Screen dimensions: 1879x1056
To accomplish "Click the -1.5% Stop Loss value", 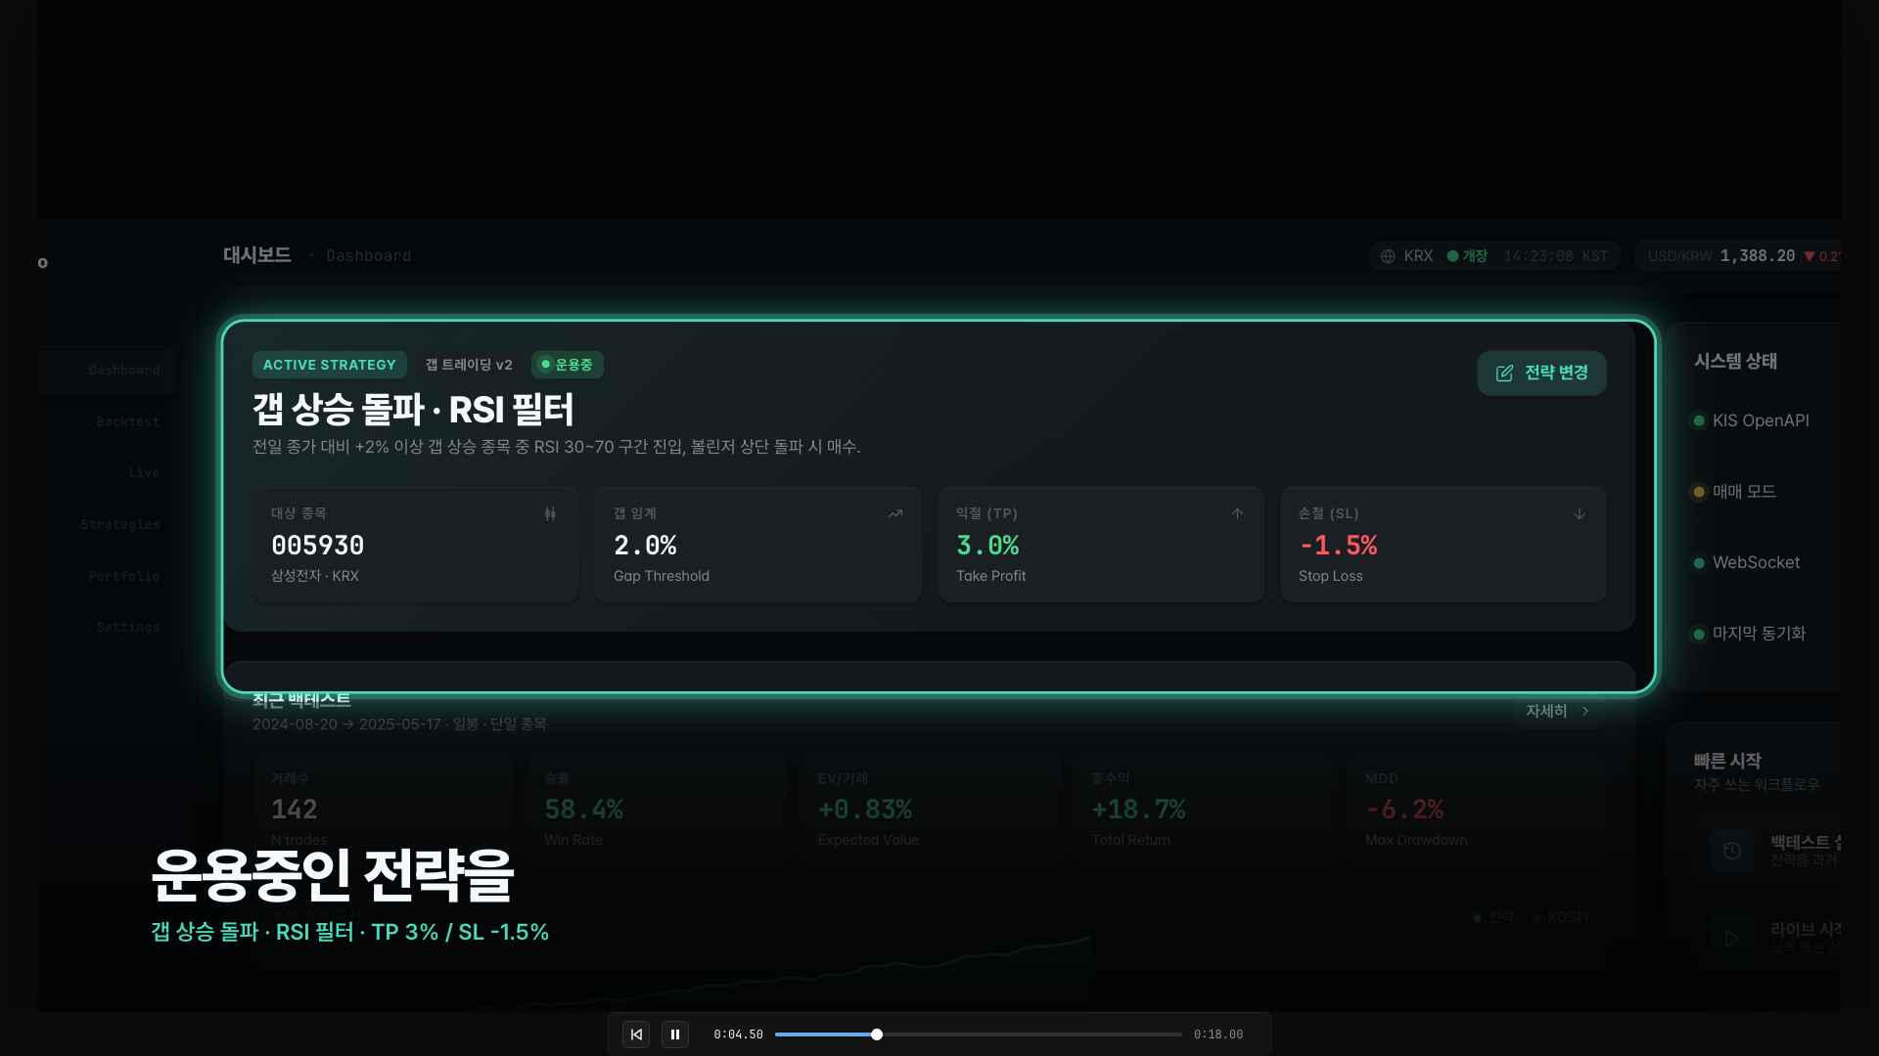I will pos(1338,545).
